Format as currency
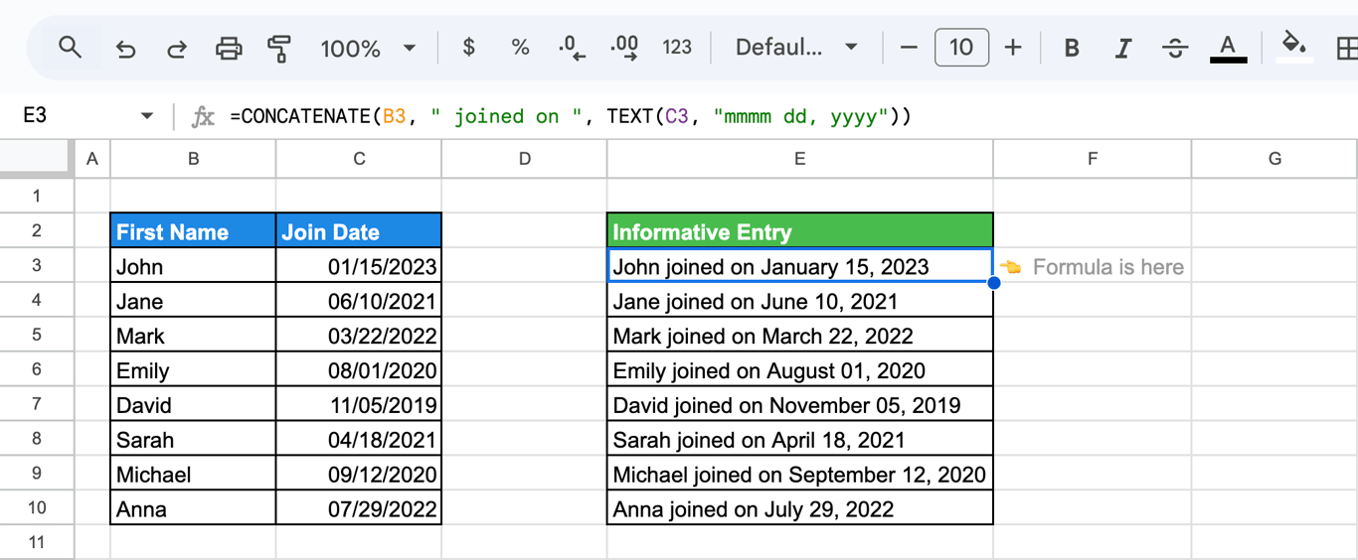 (x=469, y=48)
